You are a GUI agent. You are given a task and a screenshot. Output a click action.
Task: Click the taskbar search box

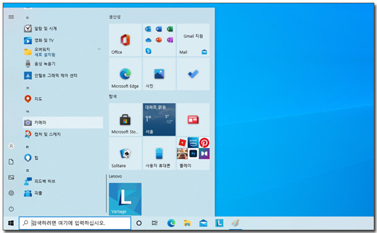75,223
